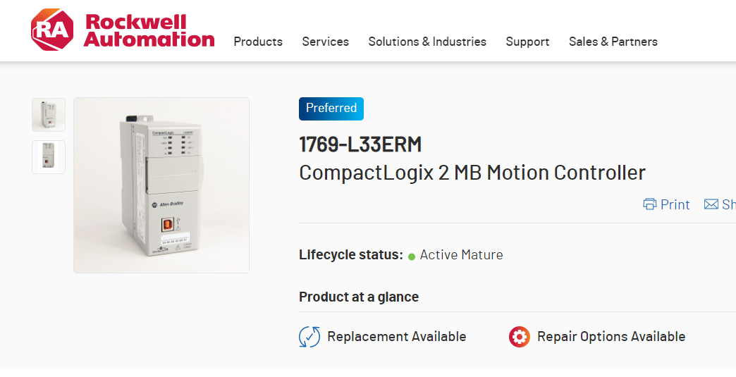Click the Print text link

(675, 204)
